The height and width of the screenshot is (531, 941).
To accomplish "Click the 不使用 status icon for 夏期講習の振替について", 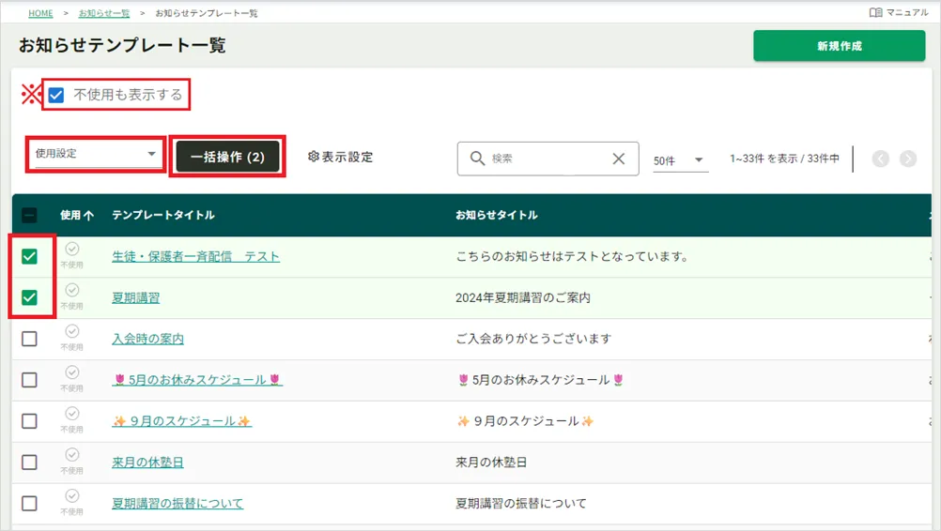I will point(72,496).
